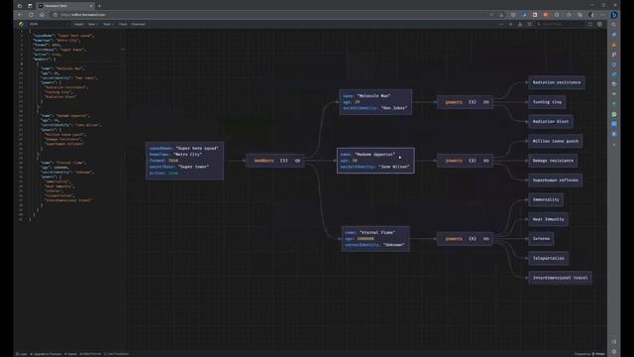The height and width of the screenshot is (357, 634).
Task: Click the "secretBase" line in the code editor
Action: click(x=59, y=50)
